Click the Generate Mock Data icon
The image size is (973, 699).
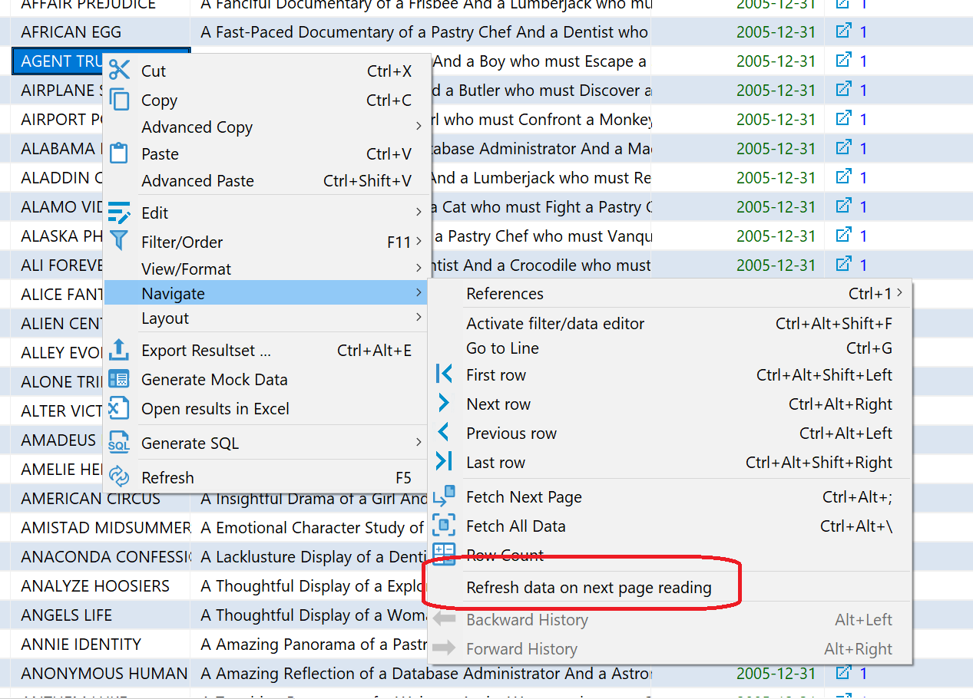click(x=119, y=378)
